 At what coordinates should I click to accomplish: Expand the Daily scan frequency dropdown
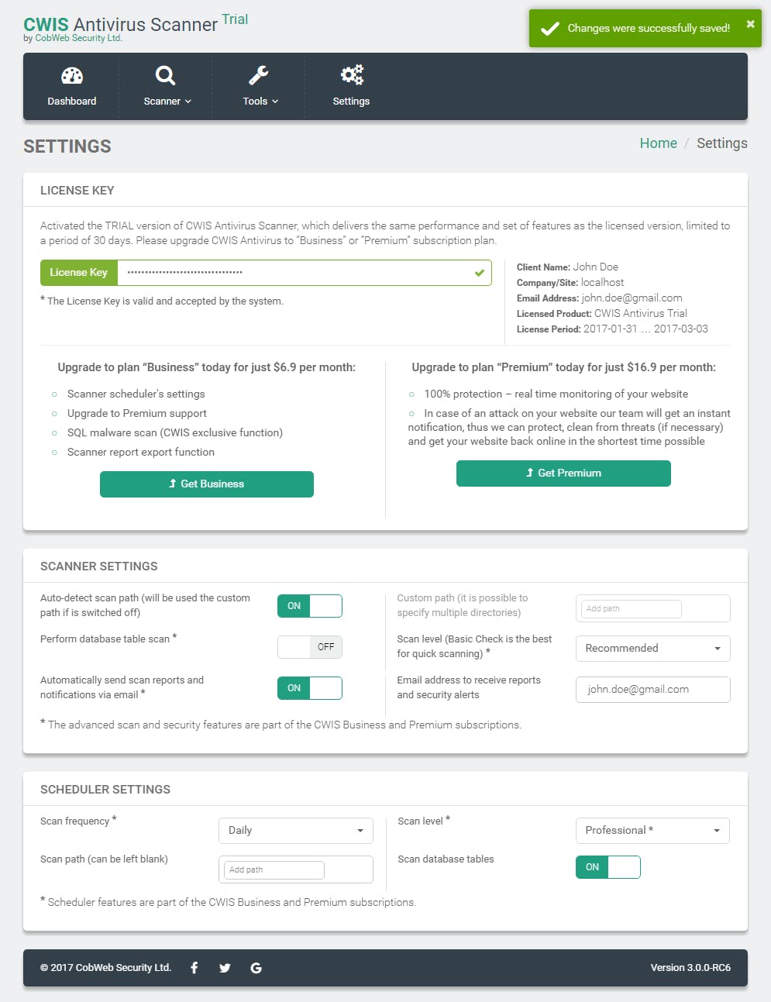295,831
